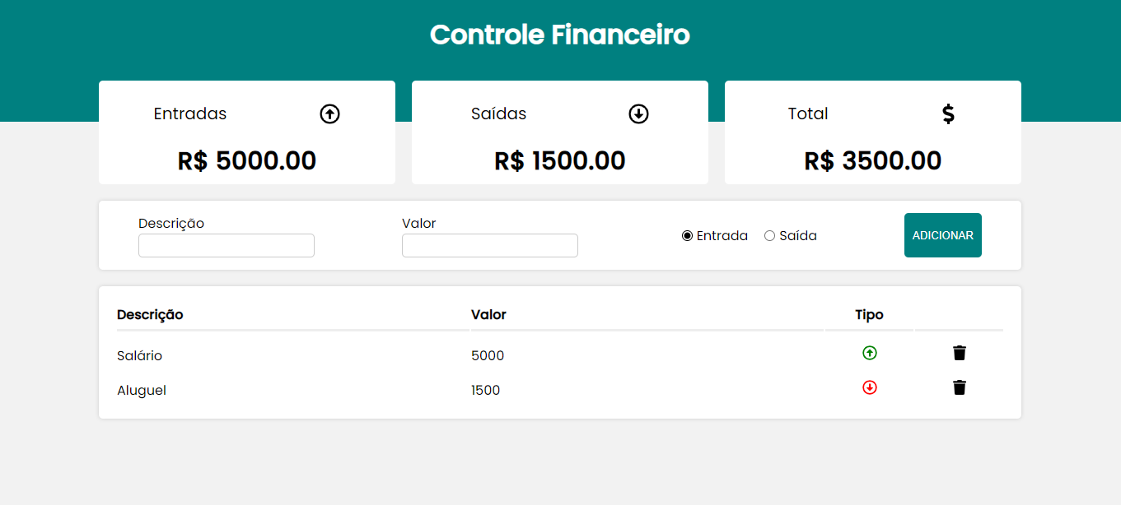Click the red exit arrow beside Aluguel

click(870, 387)
